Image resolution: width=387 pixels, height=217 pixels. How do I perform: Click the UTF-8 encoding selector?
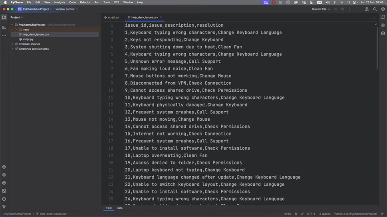[311, 214]
